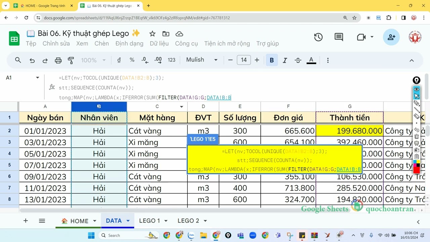Image resolution: width=430 pixels, height=242 pixels.
Task: Open a new browser tab
Action: point(148,6)
